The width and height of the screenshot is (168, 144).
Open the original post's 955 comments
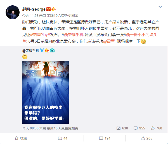coord(139,128)
